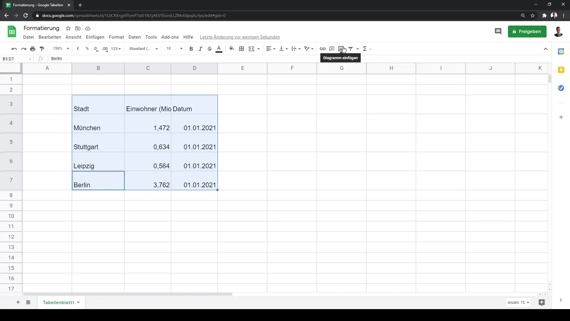This screenshot has height=321, width=570.
Task: Format as percent
Action: click(x=87, y=49)
